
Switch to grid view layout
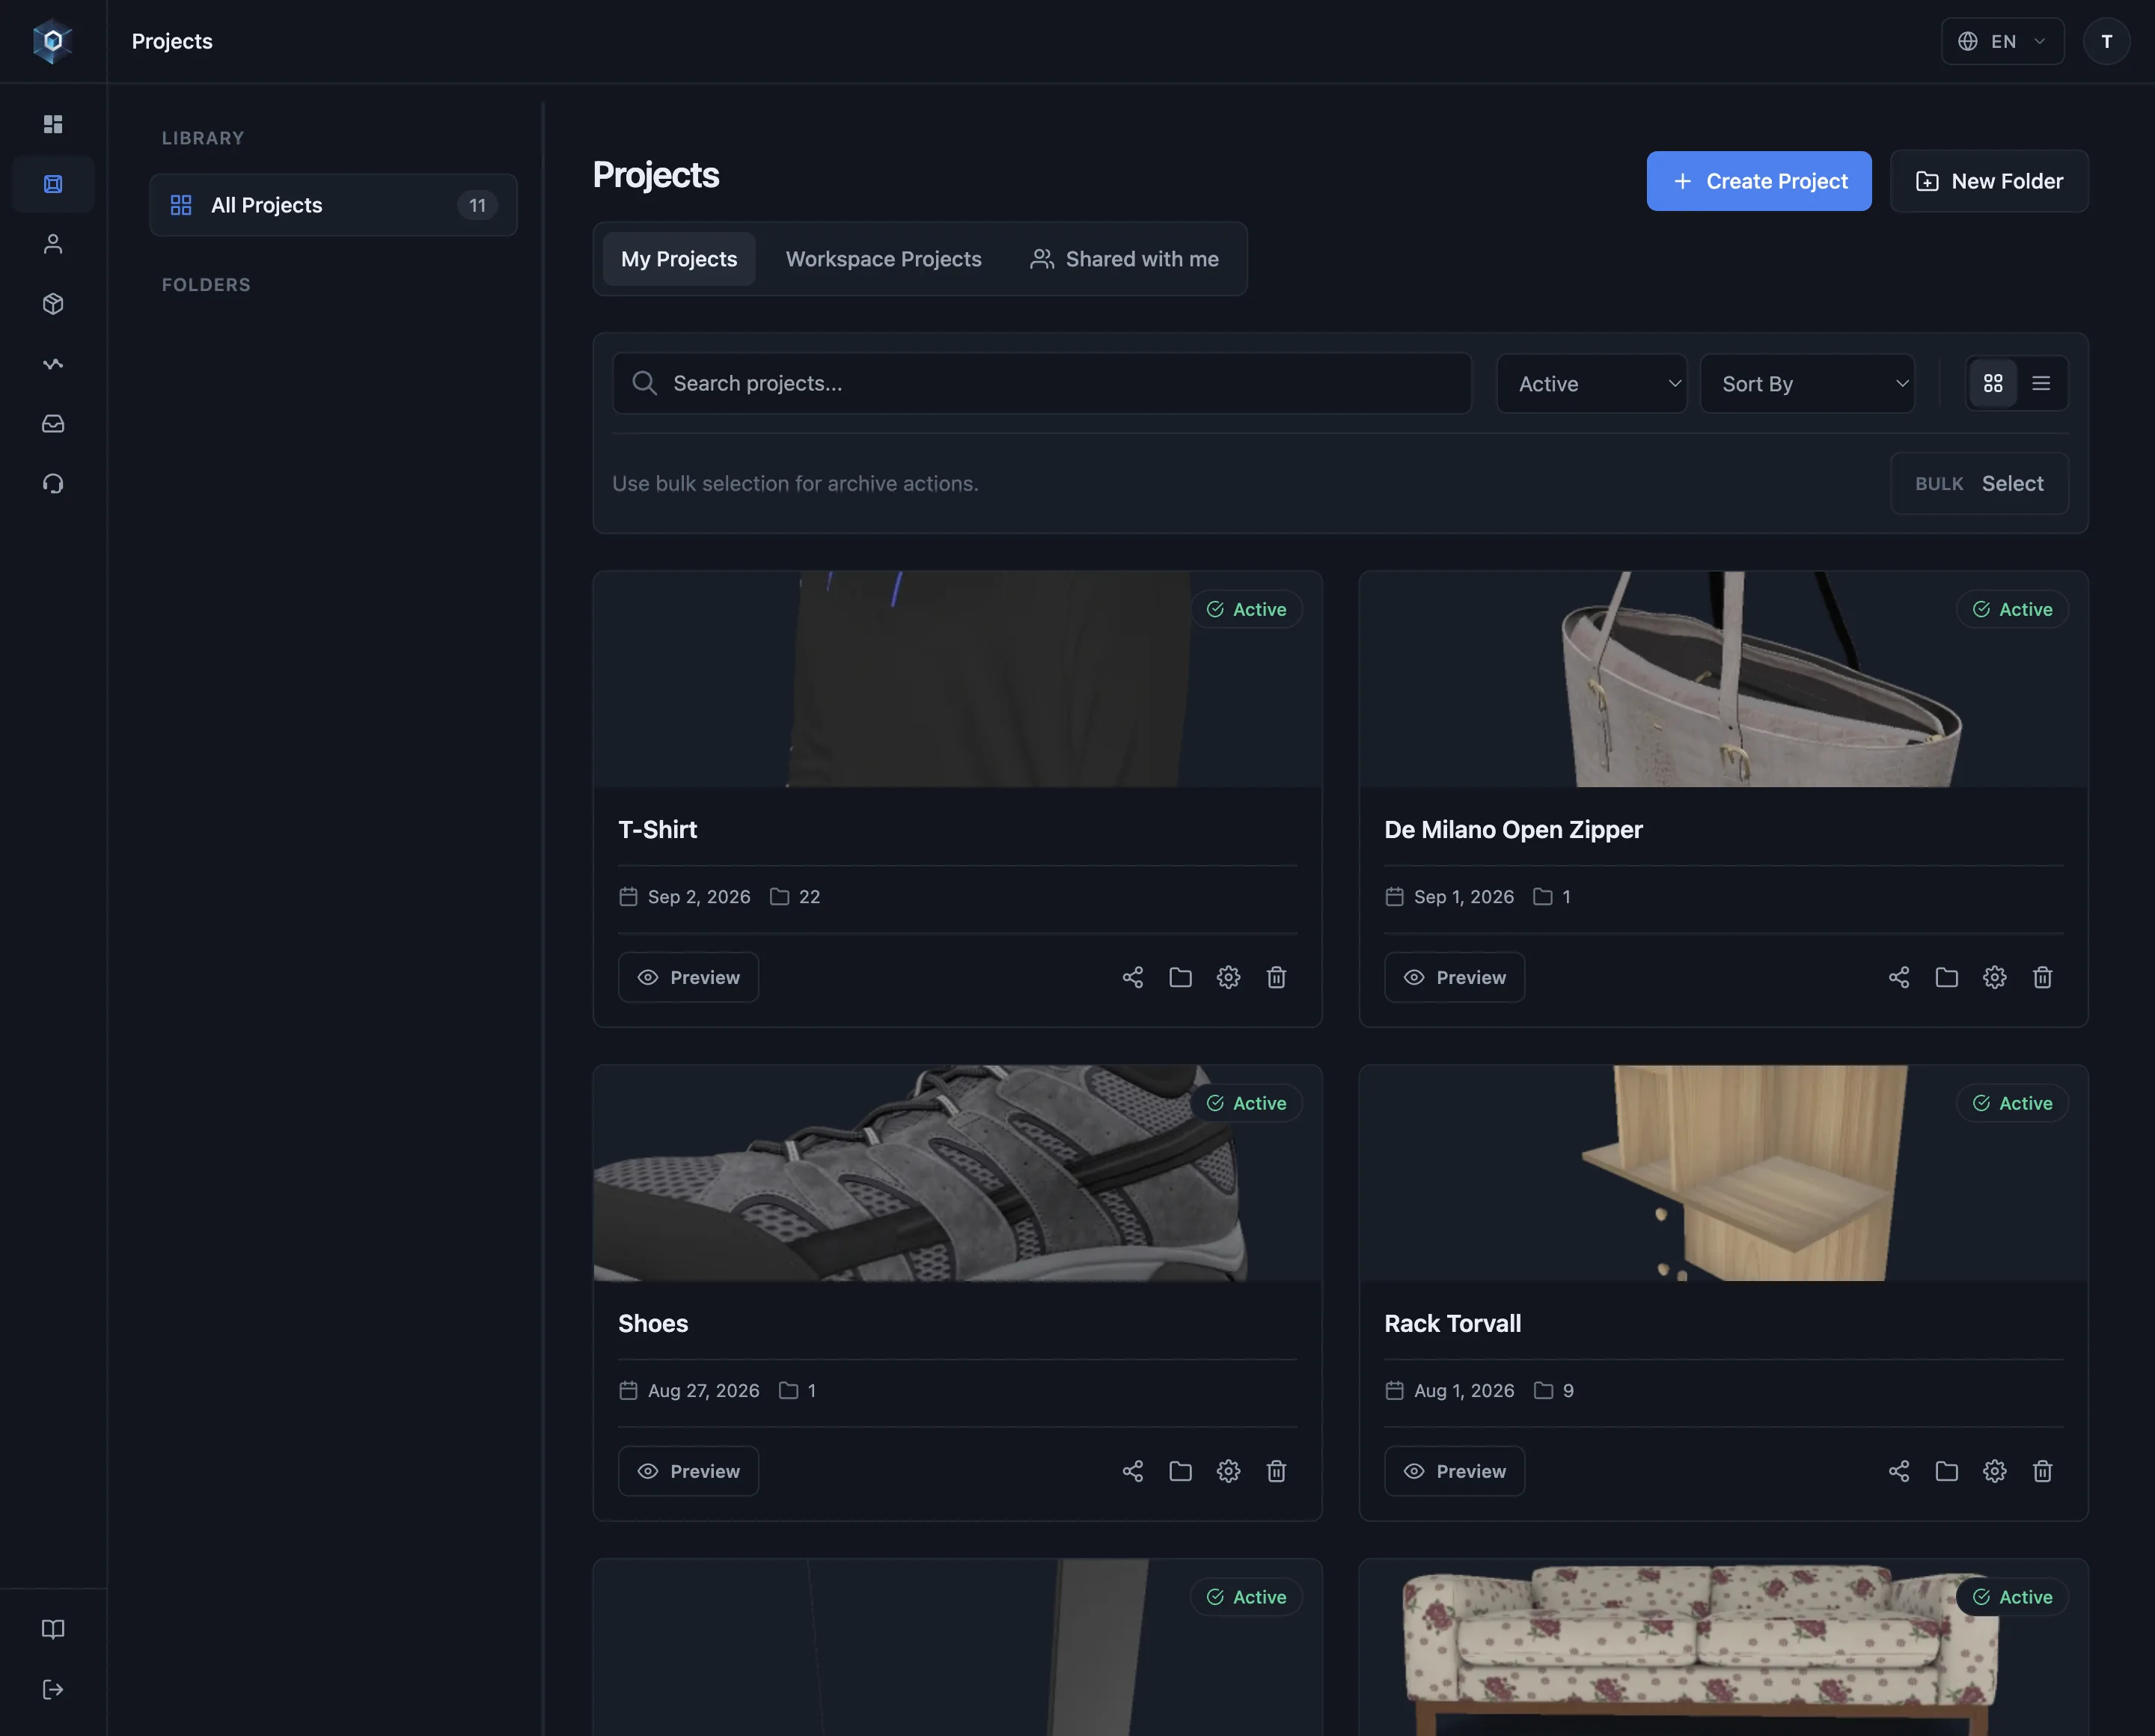click(x=1992, y=383)
